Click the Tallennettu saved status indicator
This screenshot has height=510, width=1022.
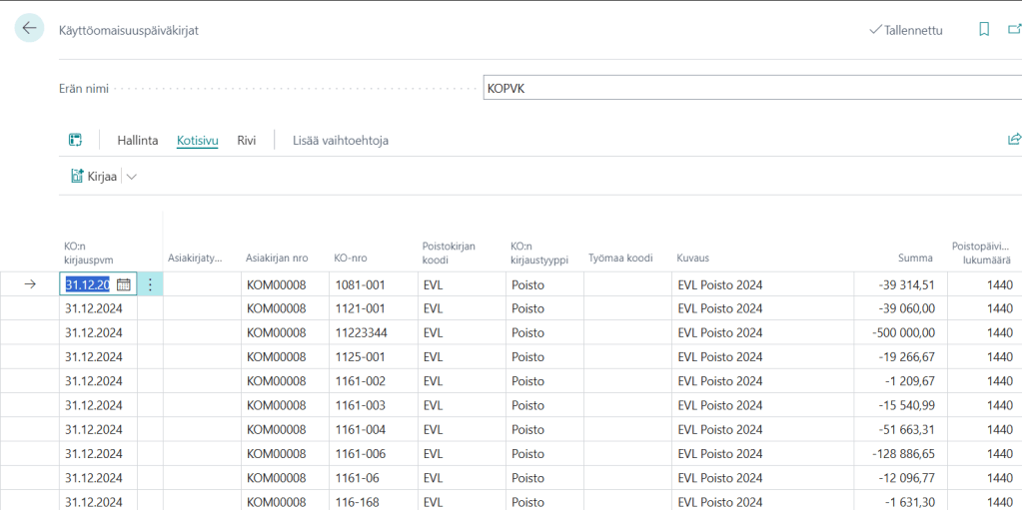coord(905,30)
